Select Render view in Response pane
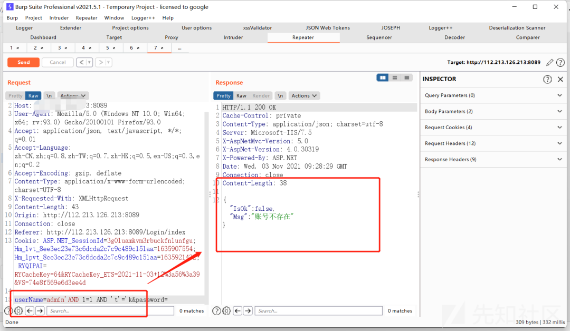Viewport: 570px width, 331px height. 261,96
